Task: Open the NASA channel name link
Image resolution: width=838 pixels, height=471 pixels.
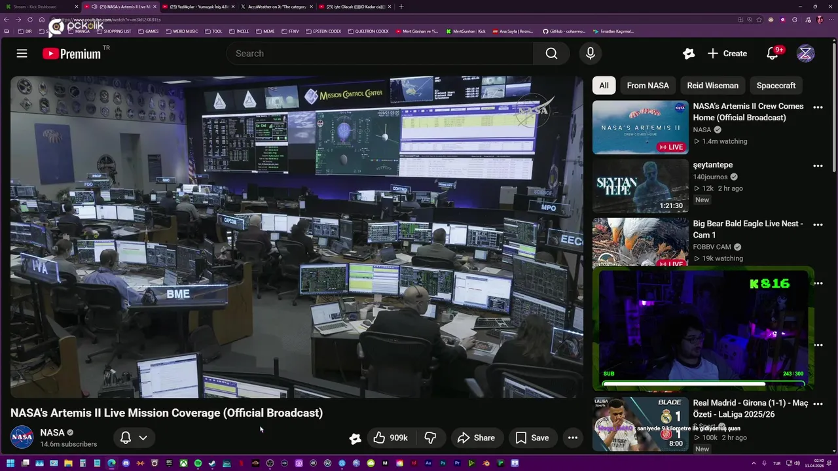Action: tap(52, 432)
